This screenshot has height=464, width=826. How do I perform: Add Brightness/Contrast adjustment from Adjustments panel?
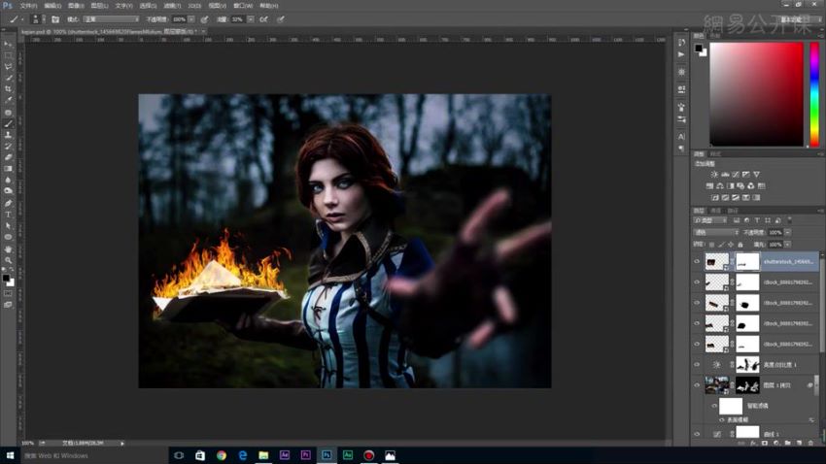[714, 175]
